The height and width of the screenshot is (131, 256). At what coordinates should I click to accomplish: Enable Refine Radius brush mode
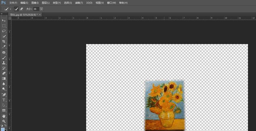point(16,9)
